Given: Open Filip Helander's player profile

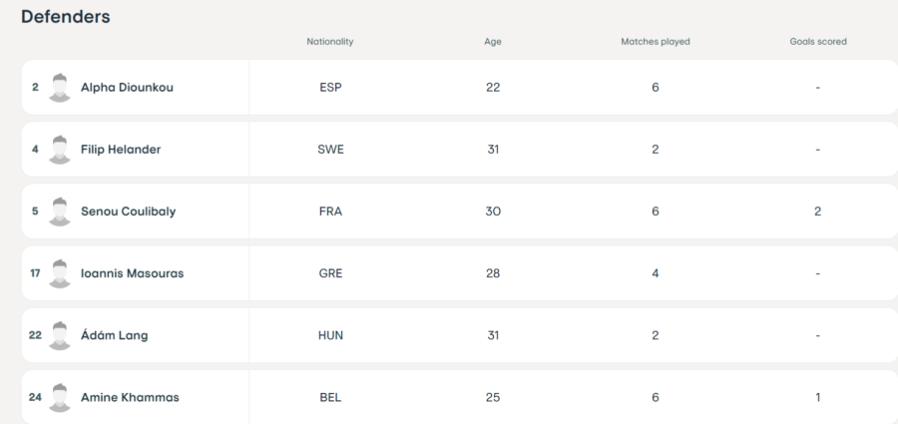Looking at the screenshot, I should click(121, 149).
